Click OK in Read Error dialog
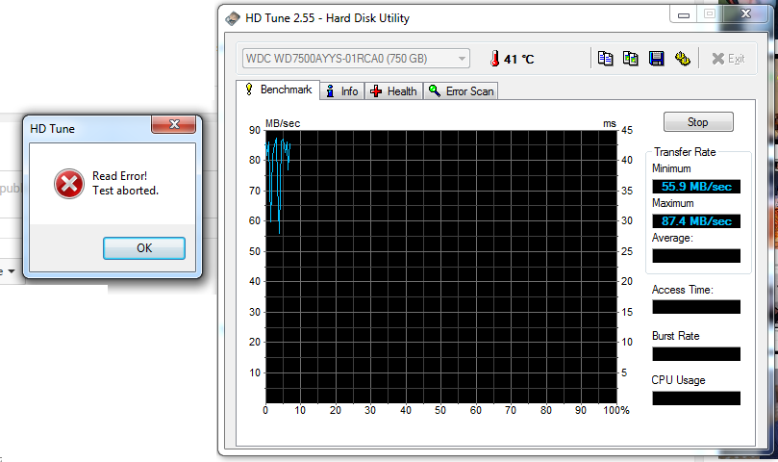 pos(143,248)
